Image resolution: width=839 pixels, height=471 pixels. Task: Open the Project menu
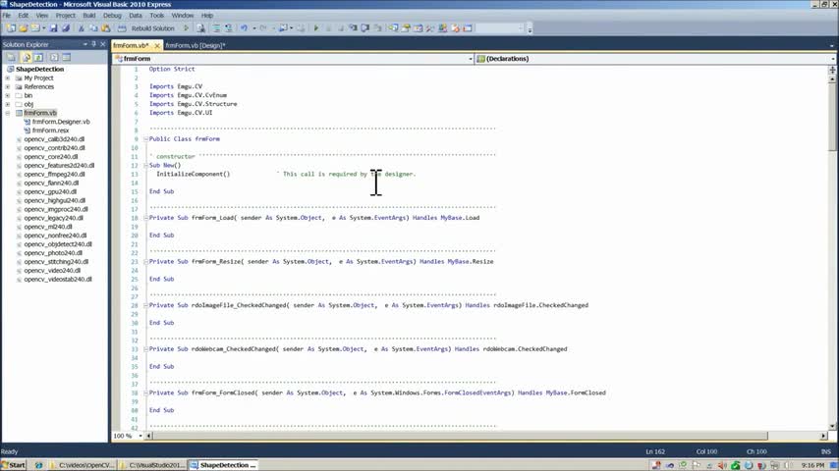(65, 16)
